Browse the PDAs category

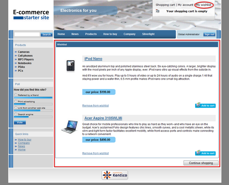(x=21, y=67)
